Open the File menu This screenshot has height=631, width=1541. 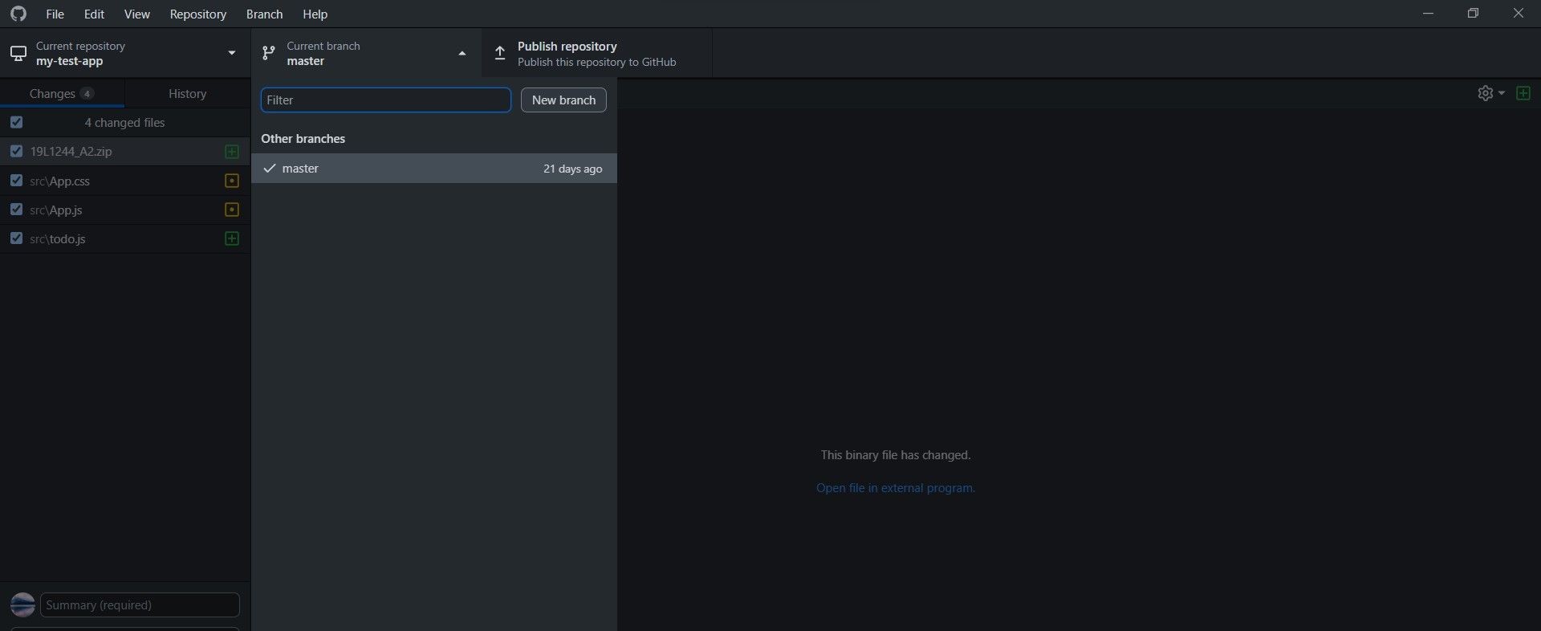click(x=55, y=14)
